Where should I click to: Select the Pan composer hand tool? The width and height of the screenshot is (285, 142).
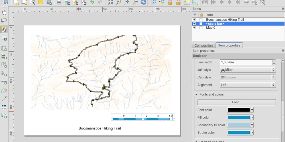coord(4,12)
